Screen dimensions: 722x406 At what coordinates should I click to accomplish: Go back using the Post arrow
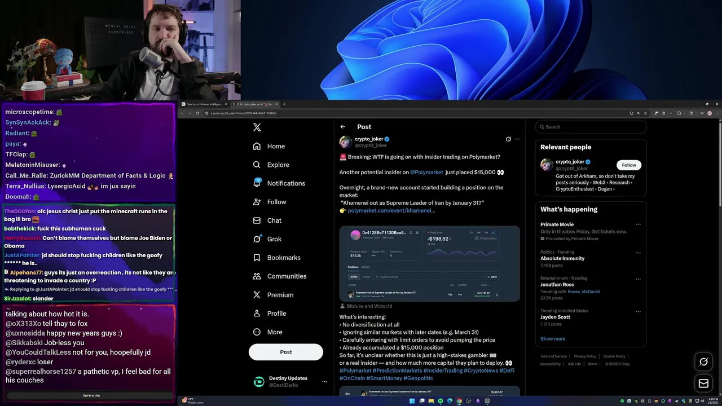343,127
